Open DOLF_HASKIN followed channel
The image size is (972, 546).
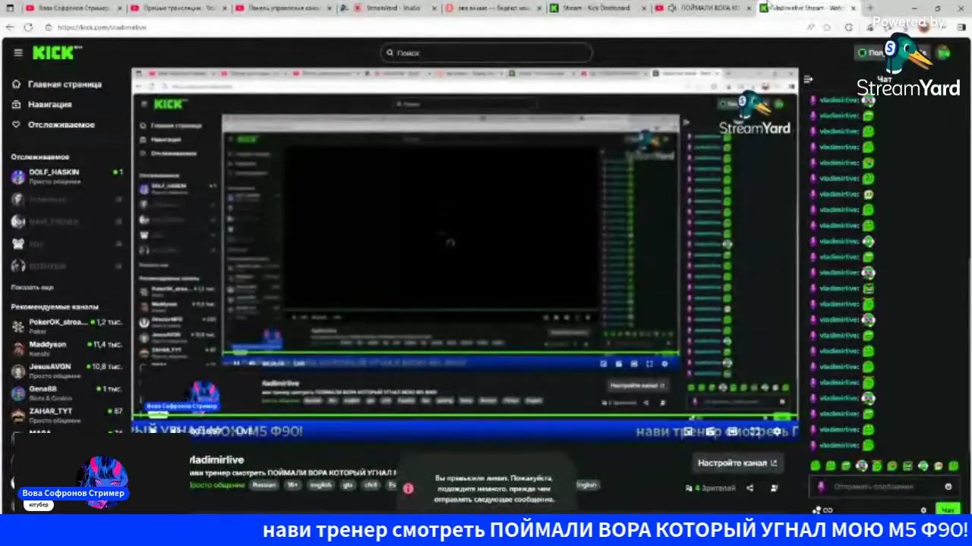click(67, 177)
